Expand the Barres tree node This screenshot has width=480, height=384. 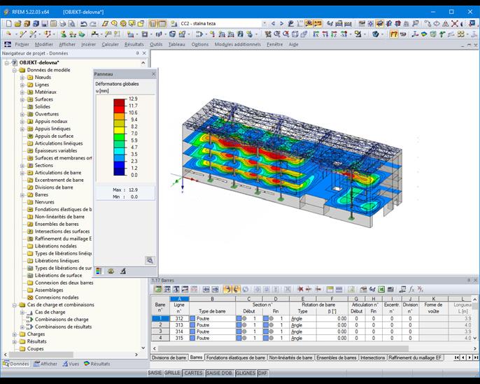pos(22,195)
